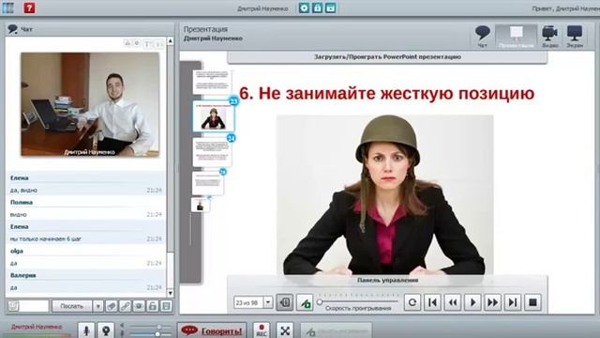The width and height of the screenshot is (600, 338).
Task: Click the eraser clear chat icon
Action: (x=112, y=306)
